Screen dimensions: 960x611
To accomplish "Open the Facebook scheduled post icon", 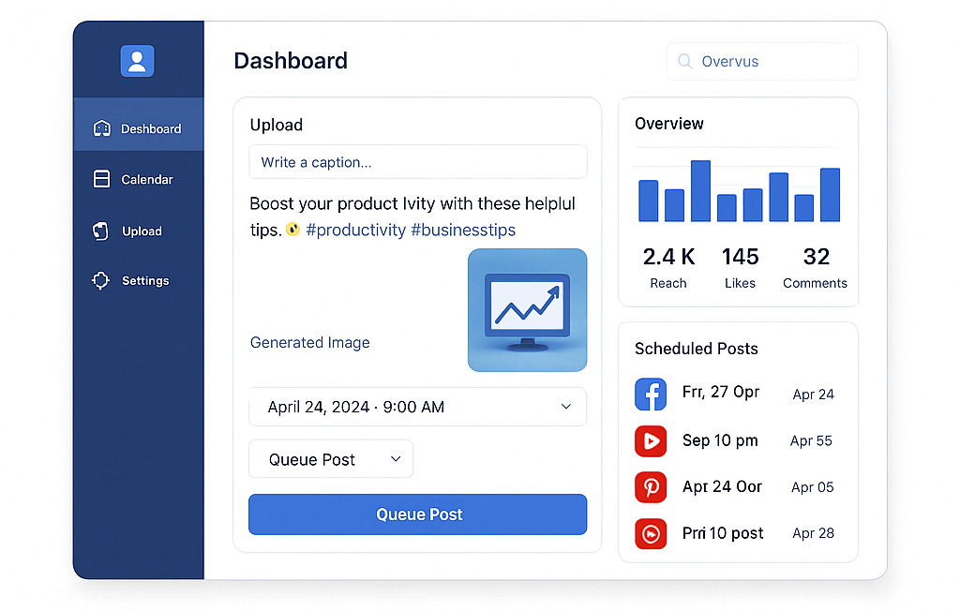I will tap(651, 395).
